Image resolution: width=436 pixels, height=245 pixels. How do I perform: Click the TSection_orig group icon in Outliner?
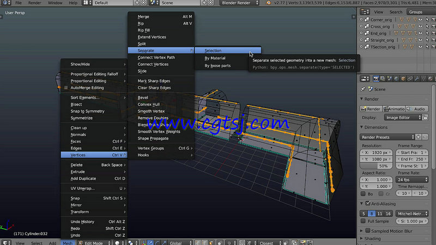[x=367, y=47]
